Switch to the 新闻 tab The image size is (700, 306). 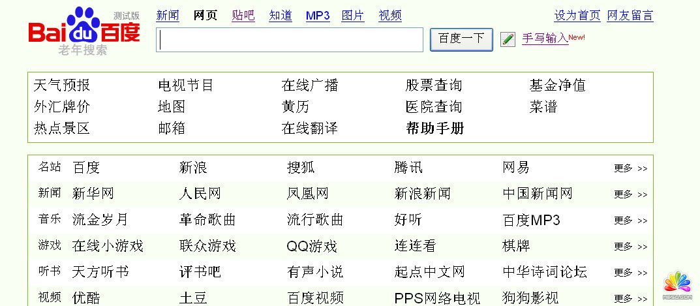pyautogui.click(x=168, y=16)
